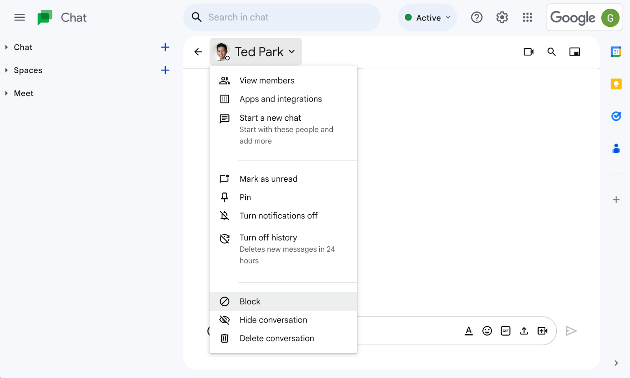Select Block from the conversation menu
This screenshot has height=378, width=630.
pyautogui.click(x=250, y=302)
